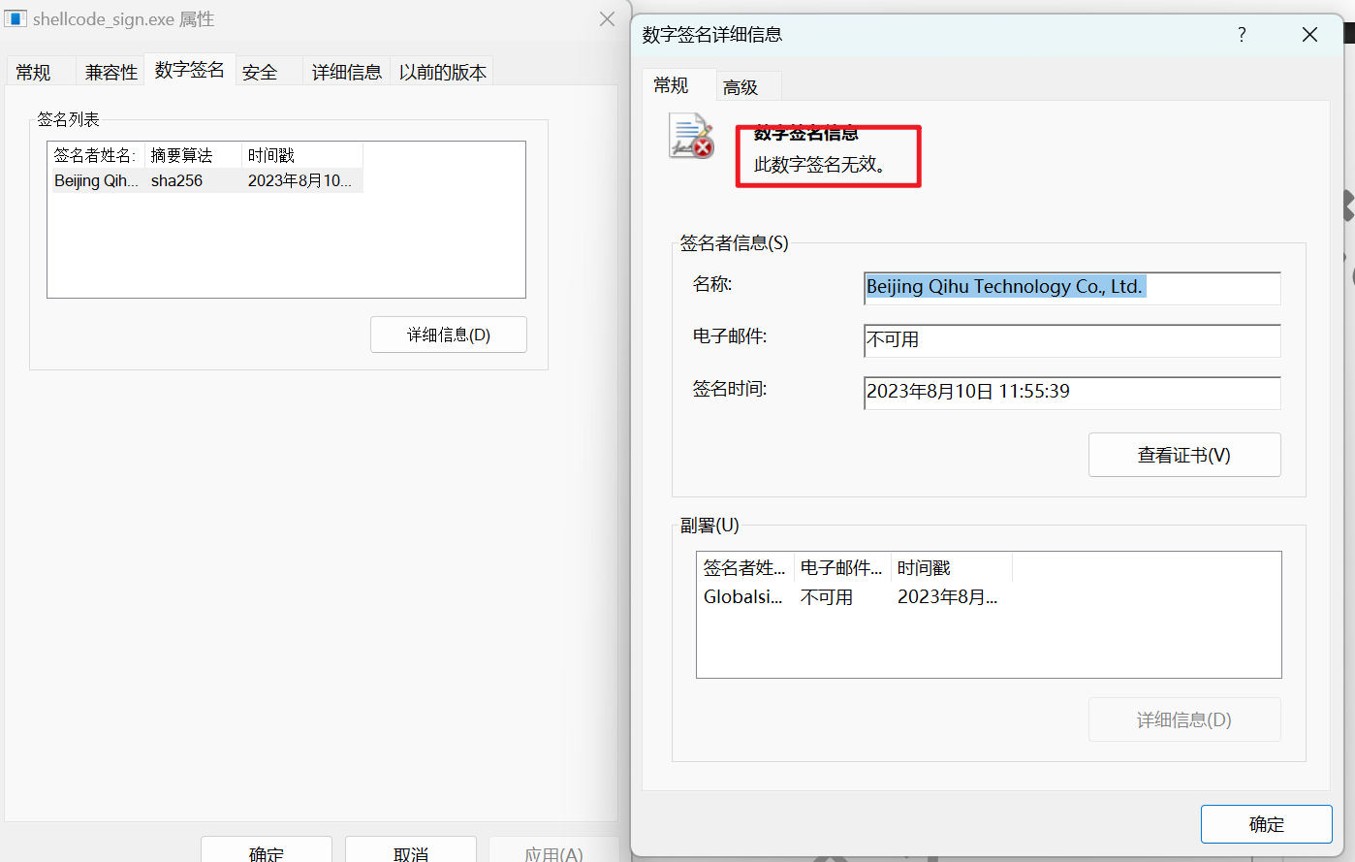Switch to the 详细信息 tab in properties window
This screenshot has width=1355, height=862.
(346, 72)
